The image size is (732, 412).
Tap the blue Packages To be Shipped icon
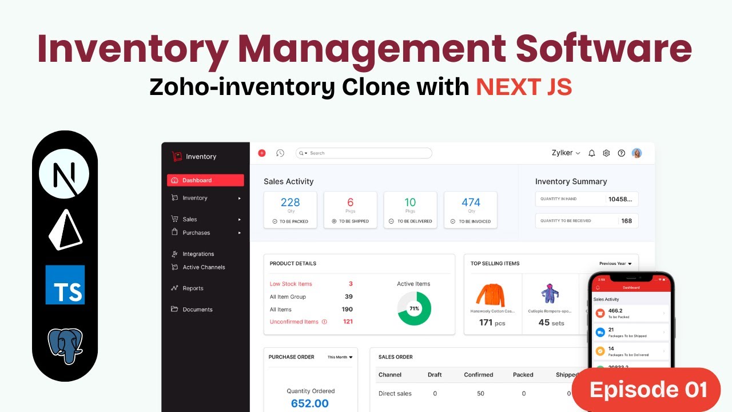click(600, 332)
